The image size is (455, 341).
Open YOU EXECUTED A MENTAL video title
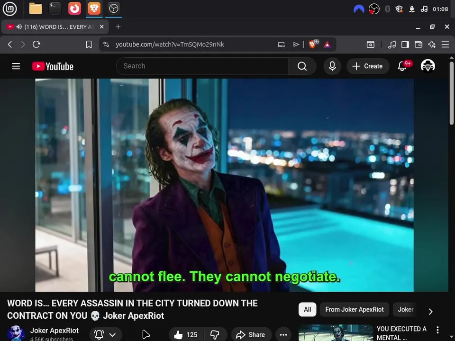point(401,333)
